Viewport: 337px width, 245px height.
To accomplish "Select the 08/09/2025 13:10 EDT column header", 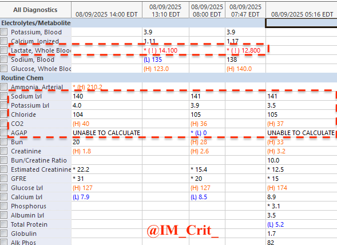I will [x=165, y=10].
